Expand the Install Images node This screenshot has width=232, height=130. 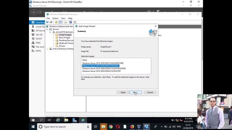54,35
